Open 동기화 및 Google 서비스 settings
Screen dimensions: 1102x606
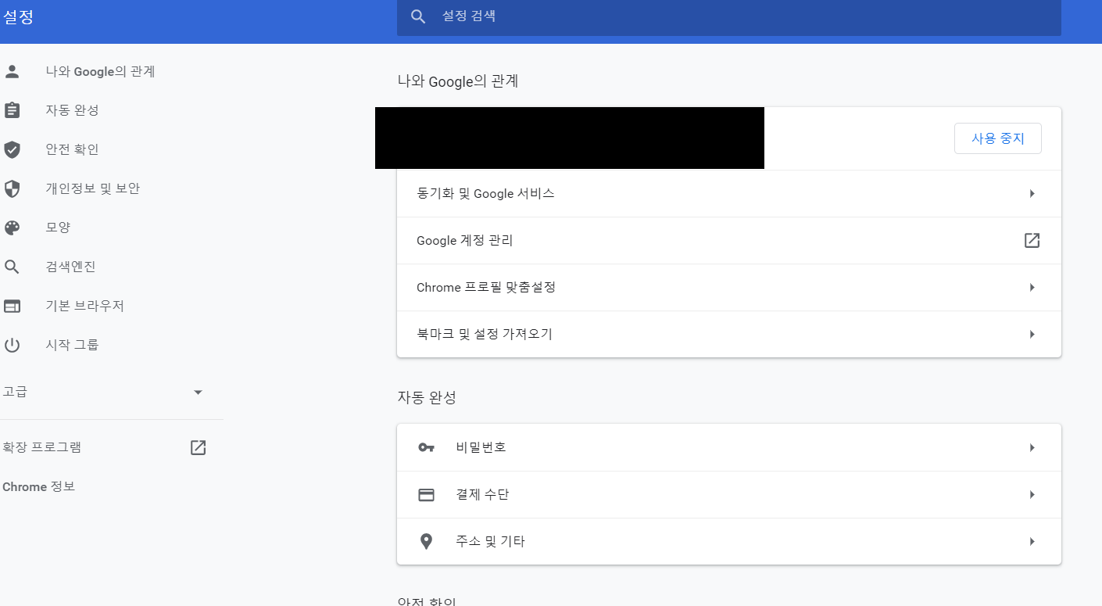pos(728,193)
